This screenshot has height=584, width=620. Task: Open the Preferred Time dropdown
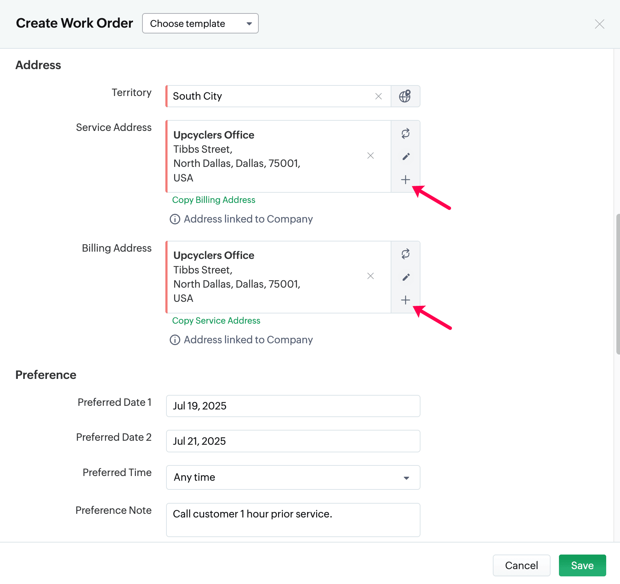[293, 477]
